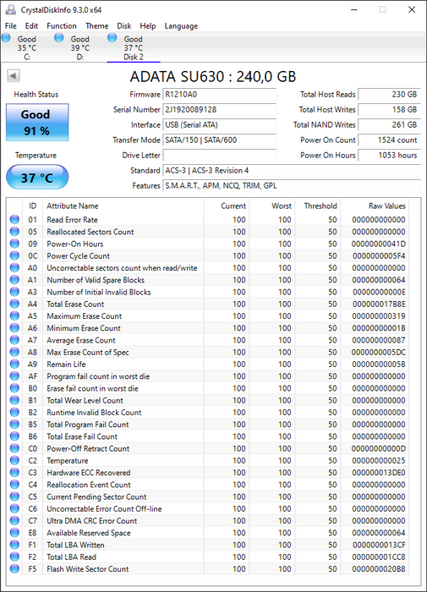Viewport: 427px width, 592px height.
Task: Click status orb for Remain Life
Action: click(x=14, y=364)
